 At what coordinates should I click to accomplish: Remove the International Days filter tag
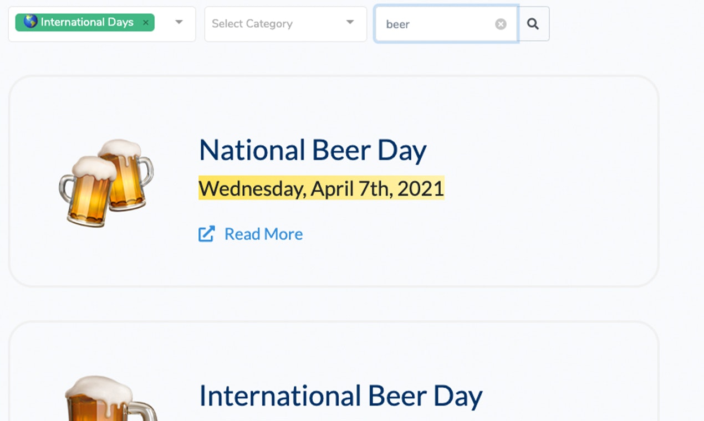[146, 23]
